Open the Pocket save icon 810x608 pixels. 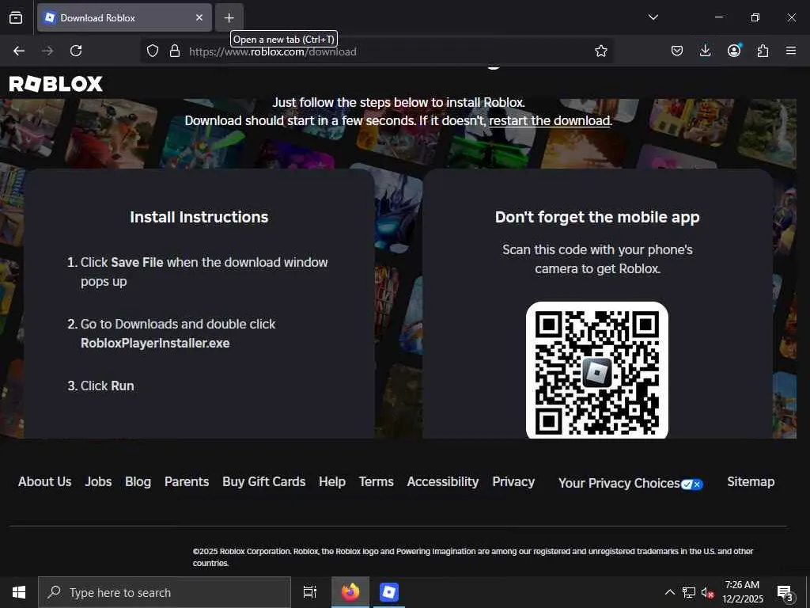(677, 51)
